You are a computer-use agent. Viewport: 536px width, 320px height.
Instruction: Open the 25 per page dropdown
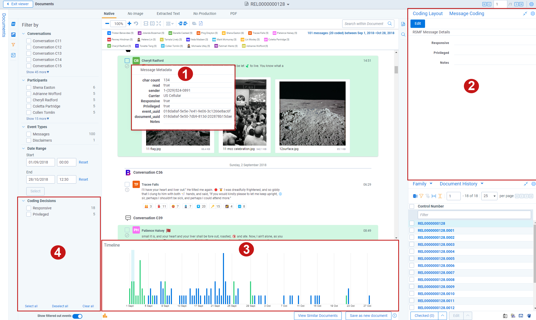pyautogui.click(x=490, y=196)
